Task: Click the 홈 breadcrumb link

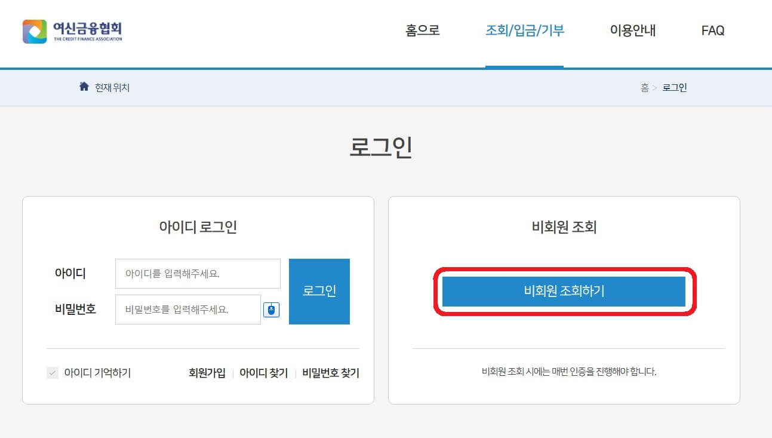Action: [x=645, y=87]
